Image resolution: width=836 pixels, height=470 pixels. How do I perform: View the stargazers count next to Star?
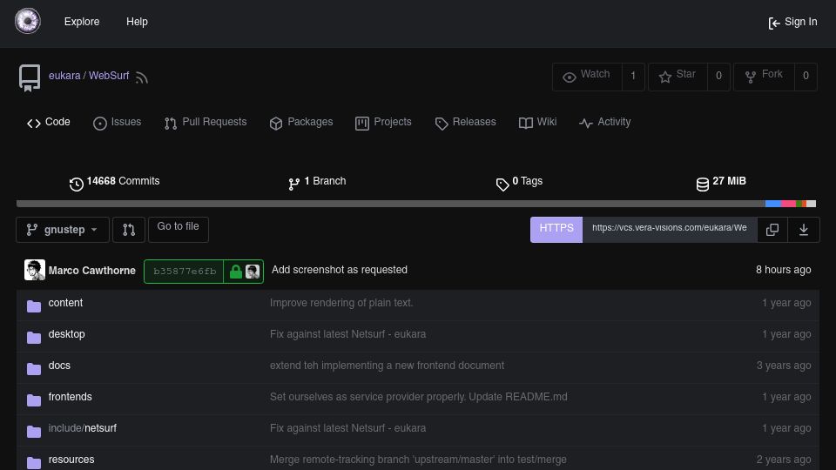click(718, 77)
